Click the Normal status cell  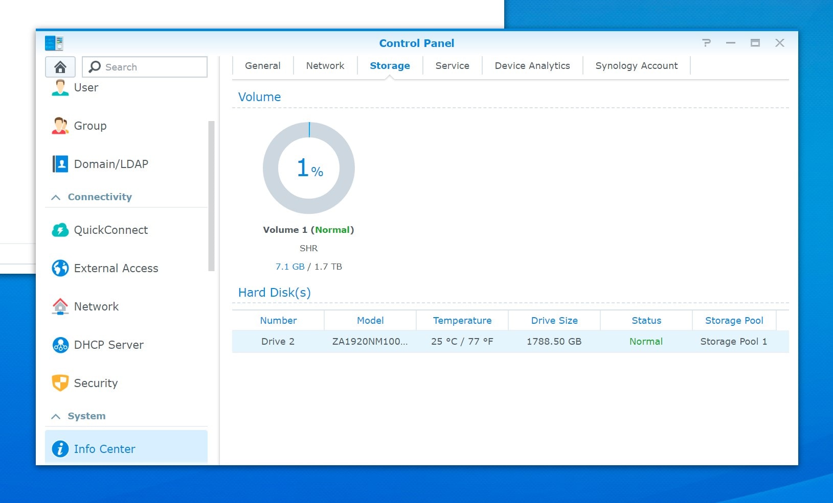pos(646,342)
